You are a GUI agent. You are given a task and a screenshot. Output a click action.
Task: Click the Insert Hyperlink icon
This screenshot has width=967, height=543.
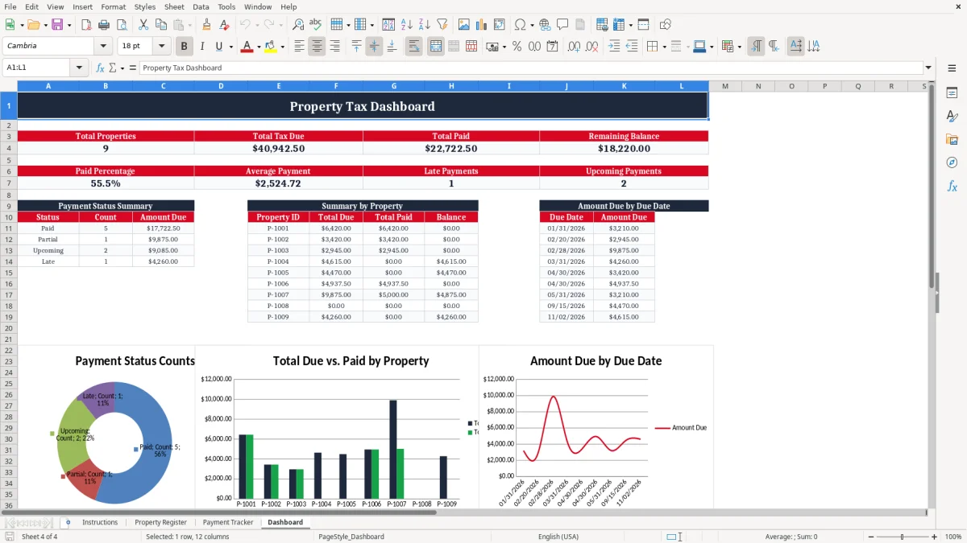[x=545, y=25]
